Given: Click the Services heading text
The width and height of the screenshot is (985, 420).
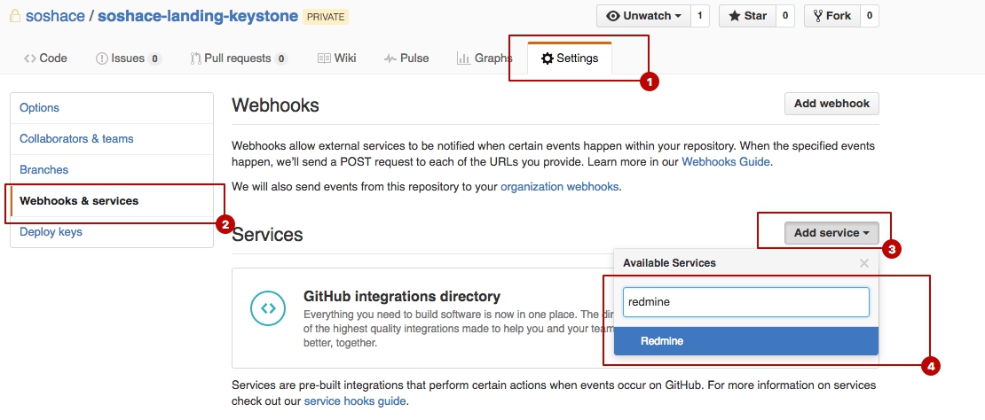Looking at the screenshot, I should [x=267, y=235].
